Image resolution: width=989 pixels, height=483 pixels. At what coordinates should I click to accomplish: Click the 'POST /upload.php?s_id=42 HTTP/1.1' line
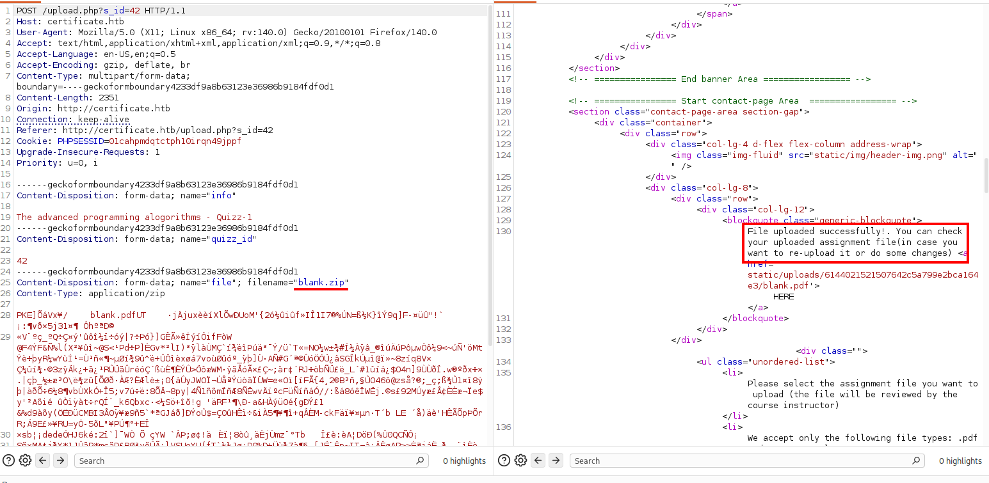(102, 11)
